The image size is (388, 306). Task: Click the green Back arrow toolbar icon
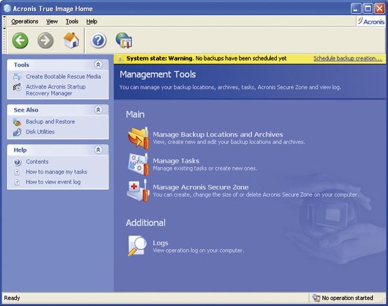click(x=20, y=41)
